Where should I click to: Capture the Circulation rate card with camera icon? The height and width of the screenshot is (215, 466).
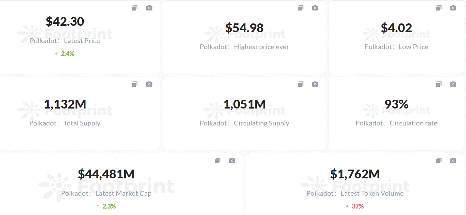point(453,84)
